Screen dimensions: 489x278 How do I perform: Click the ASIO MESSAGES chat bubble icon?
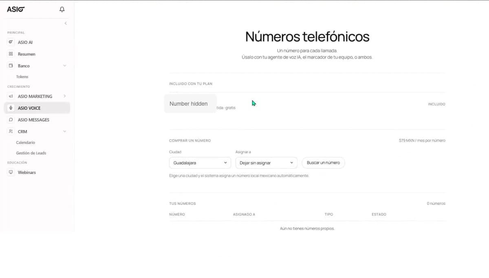coord(11,120)
